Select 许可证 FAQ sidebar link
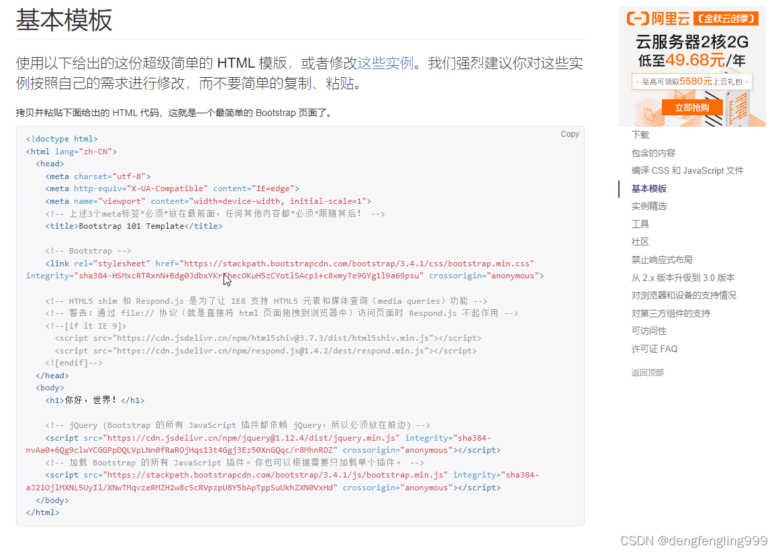 tap(654, 349)
